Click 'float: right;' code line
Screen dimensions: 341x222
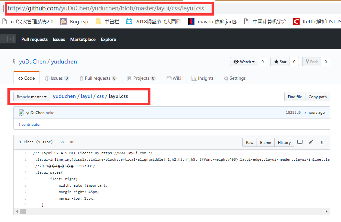64,179
